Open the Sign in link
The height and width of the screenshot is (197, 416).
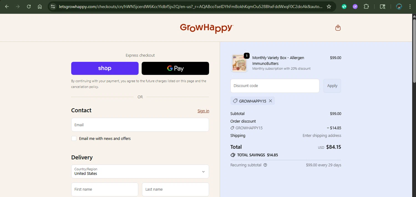[203, 111]
